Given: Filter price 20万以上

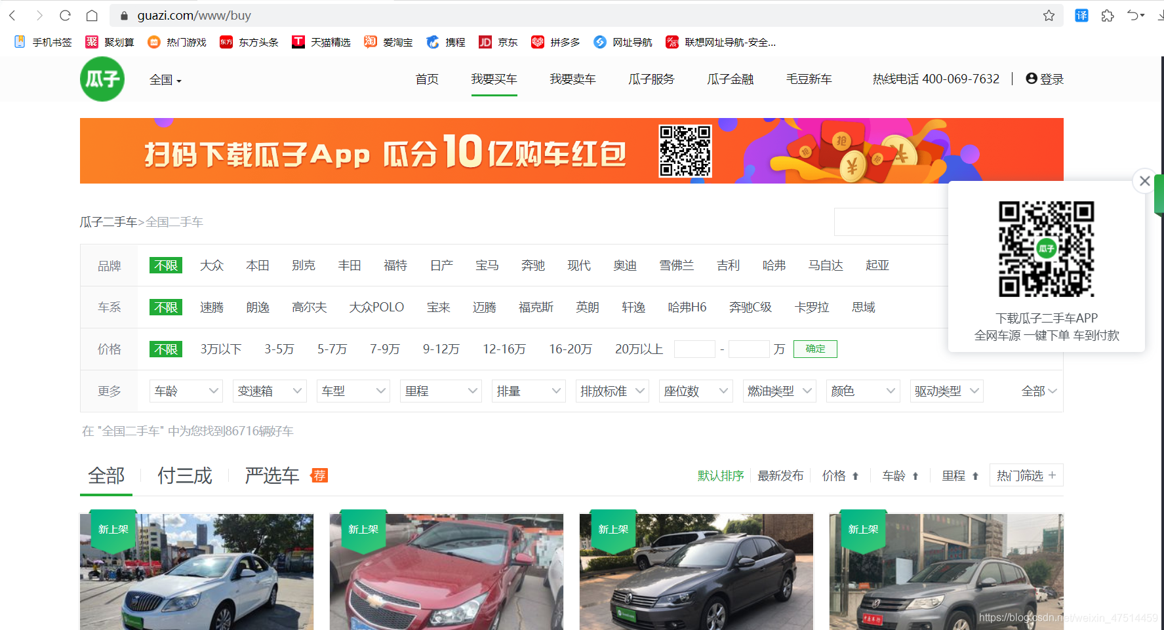Looking at the screenshot, I should [x=639, y=349].
